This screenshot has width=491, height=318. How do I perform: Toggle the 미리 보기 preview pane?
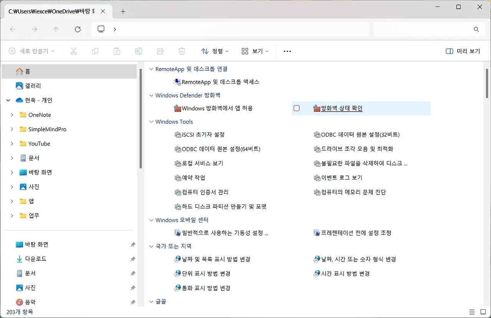click(x=463, y=51)
